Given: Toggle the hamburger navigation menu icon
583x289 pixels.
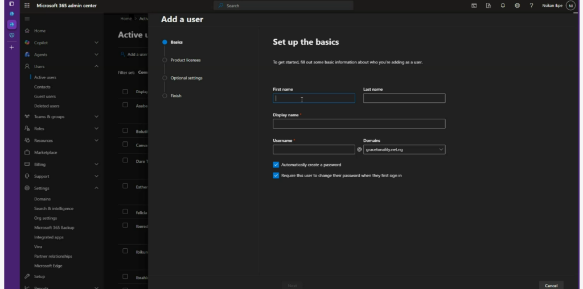Looking at the screenshot, I should tap(27, 19).
